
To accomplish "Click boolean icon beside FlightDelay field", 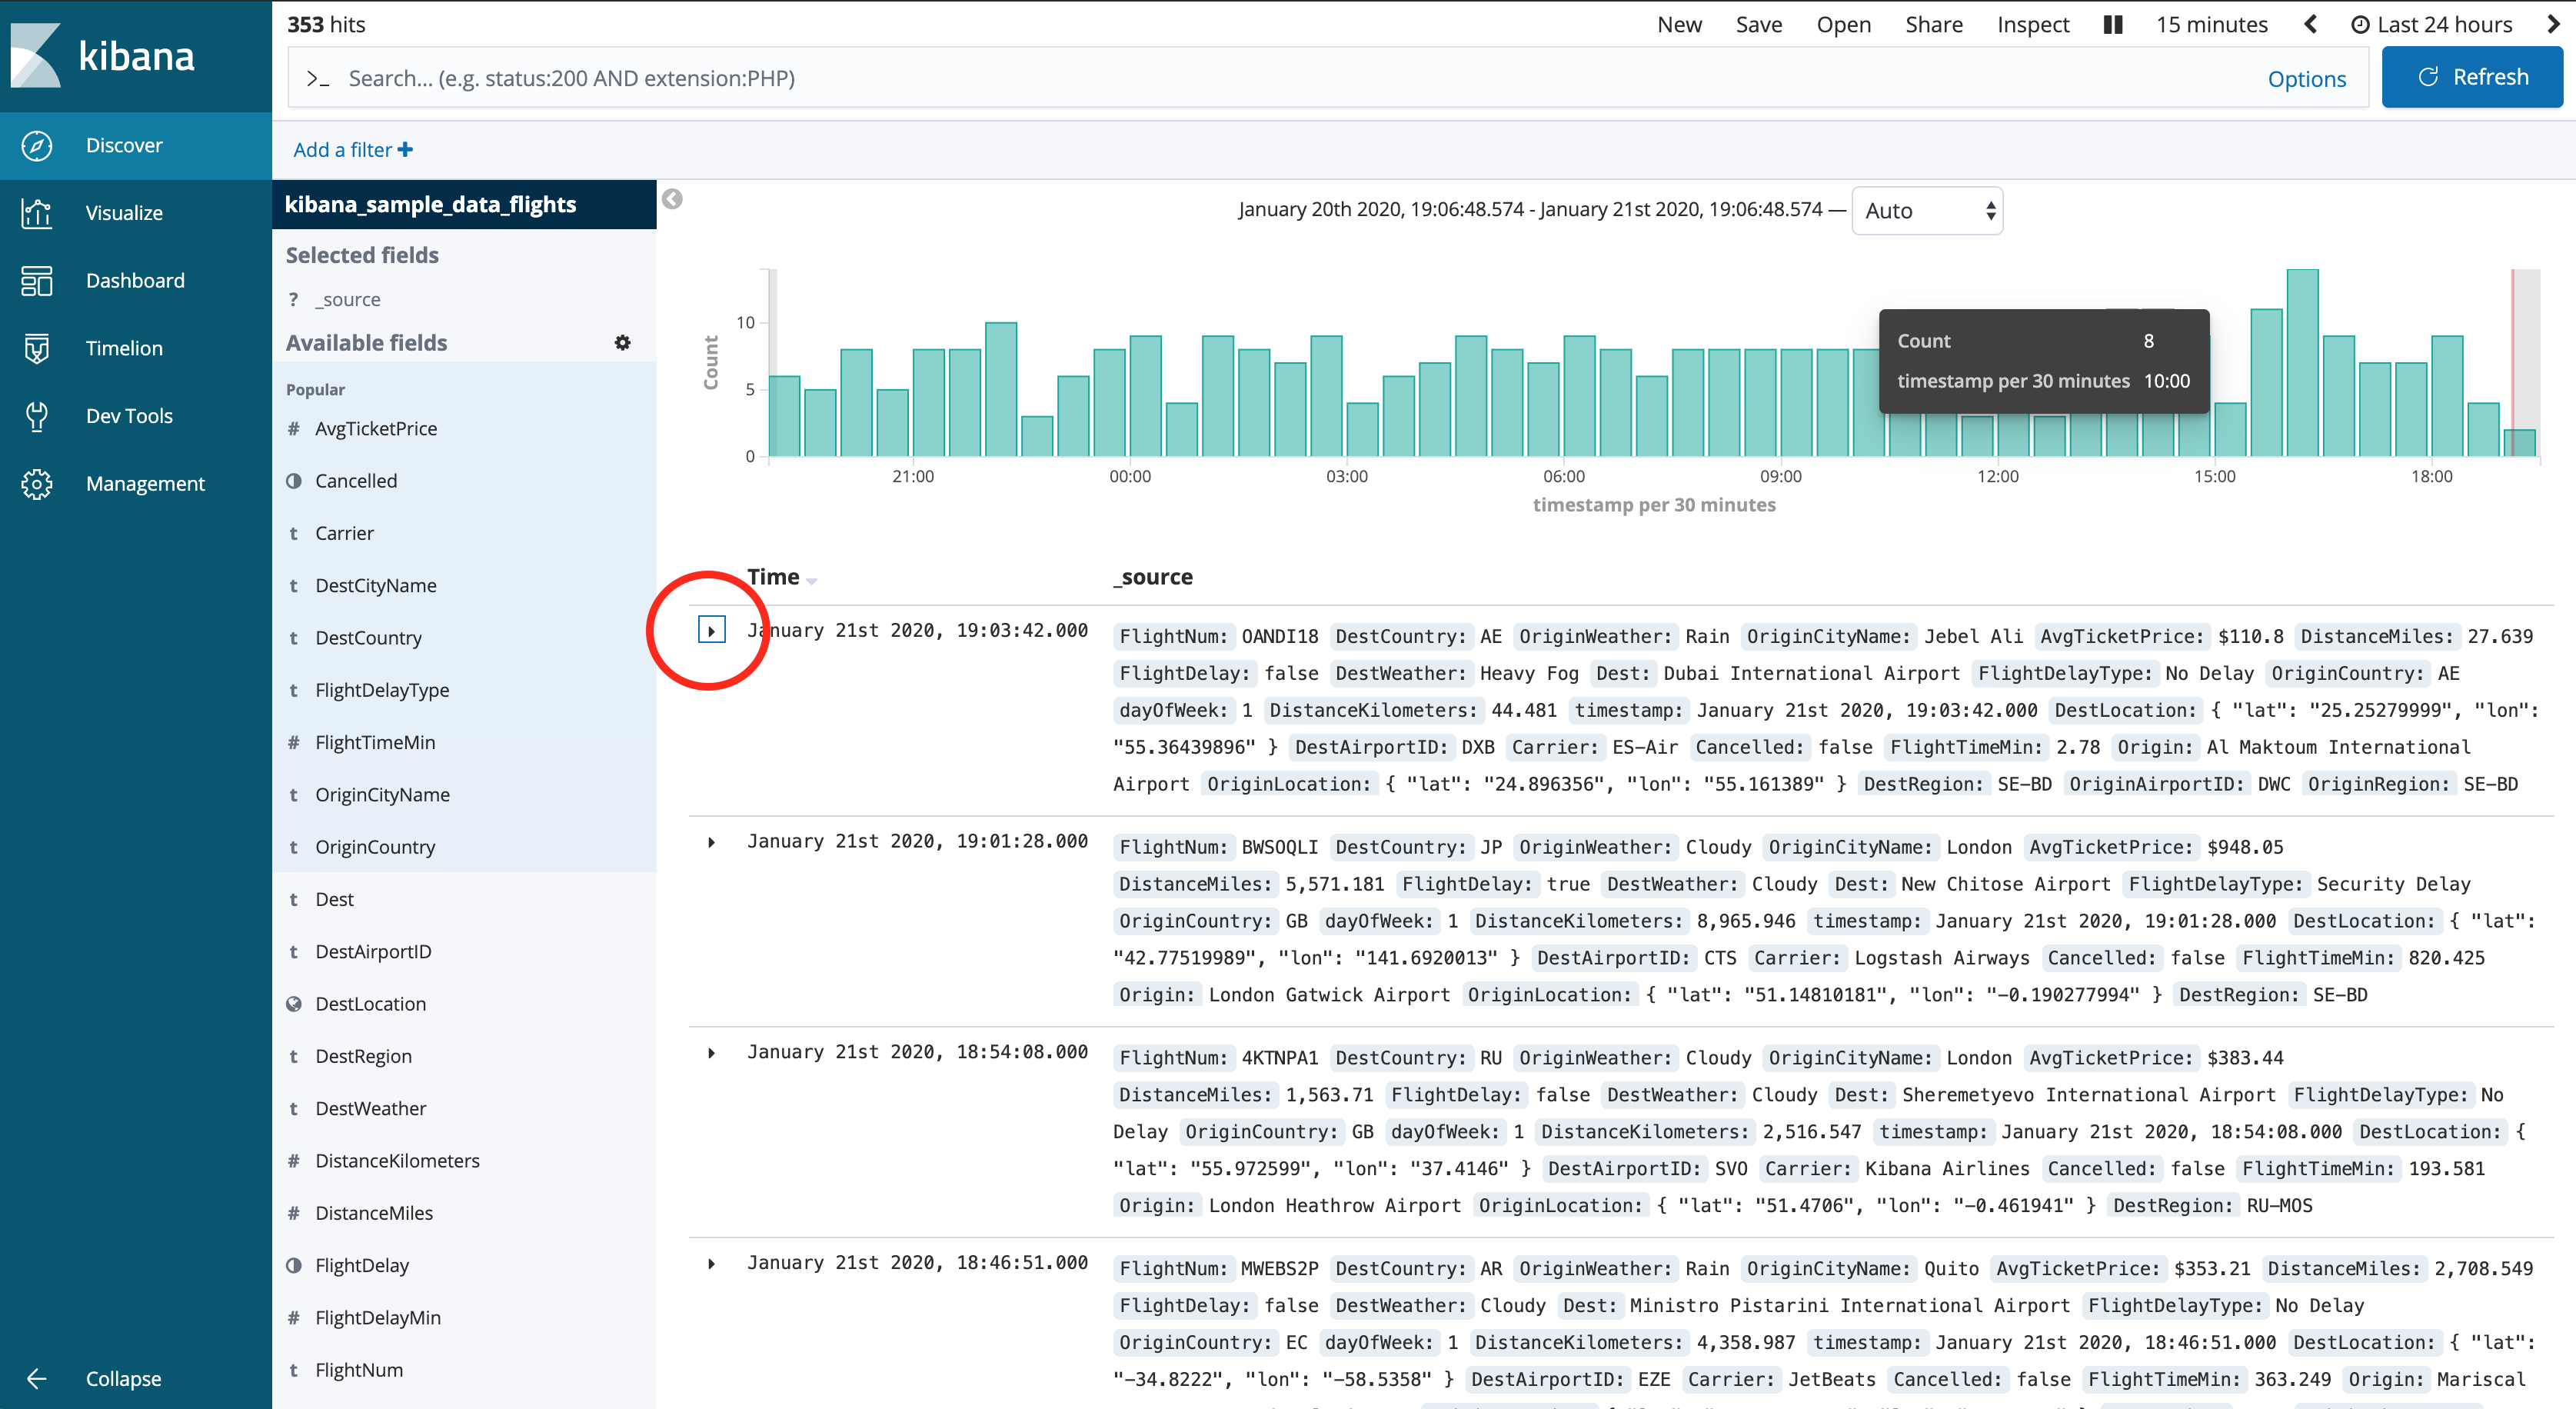I will click(x=294, y=1266).
